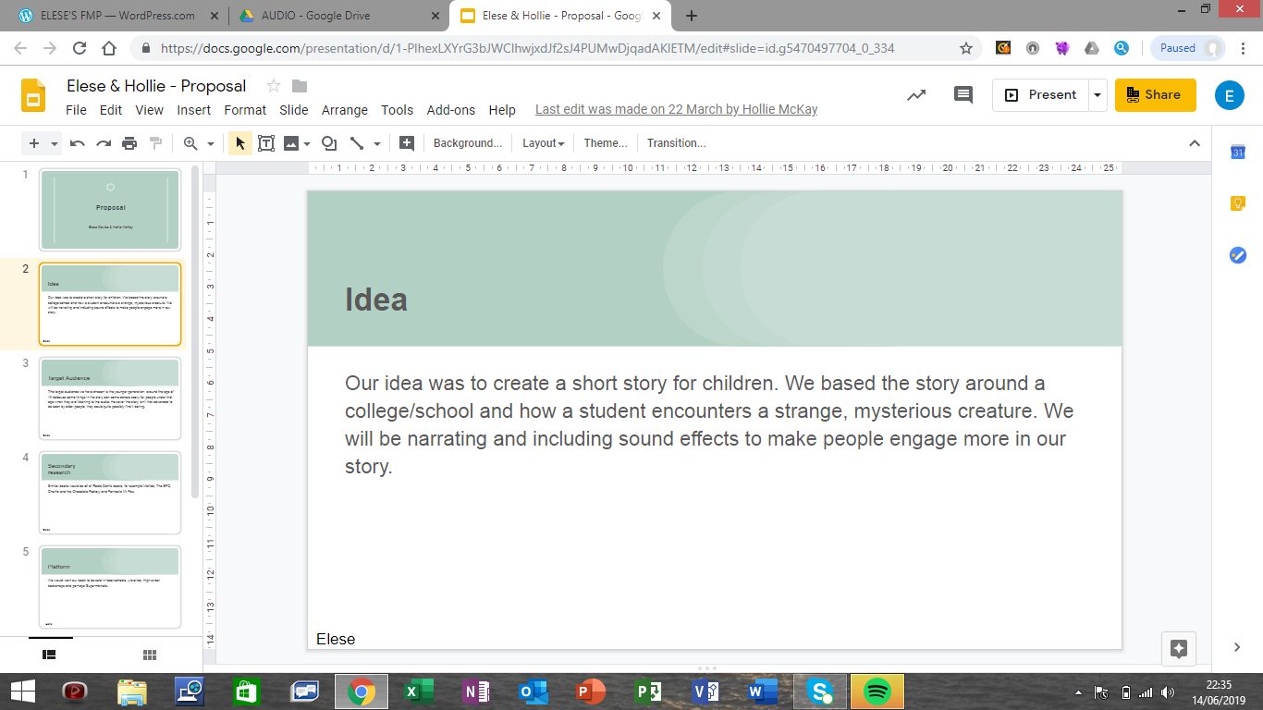This screenshot has height=710, width=1263.
Task: Switch to the AUDIO - Google Drive tab
Action: coord(318,16)
